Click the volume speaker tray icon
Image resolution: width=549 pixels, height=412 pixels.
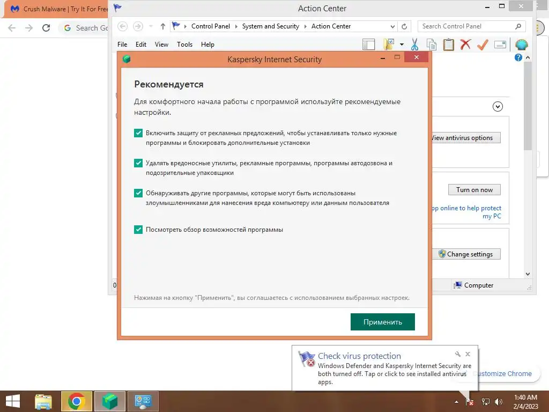click(499, 402)
